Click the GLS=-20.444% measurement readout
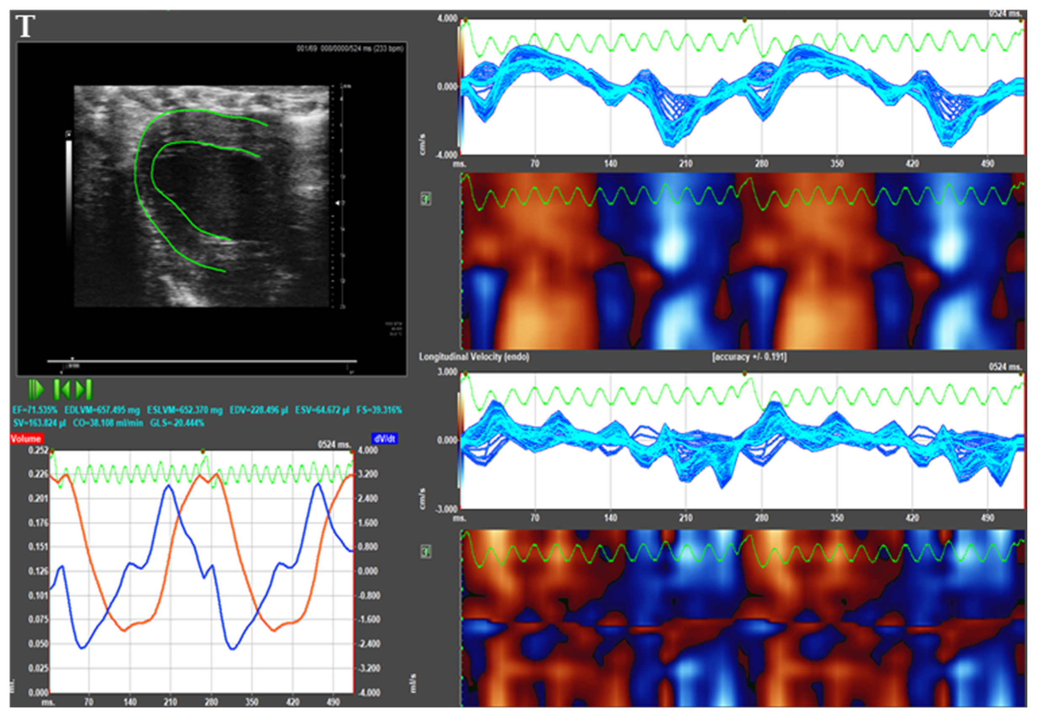This screenshot has width=1037, height=721. (x=177, y=423)
